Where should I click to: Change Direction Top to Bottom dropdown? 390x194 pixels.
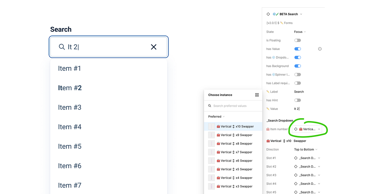tap(306, 149)
